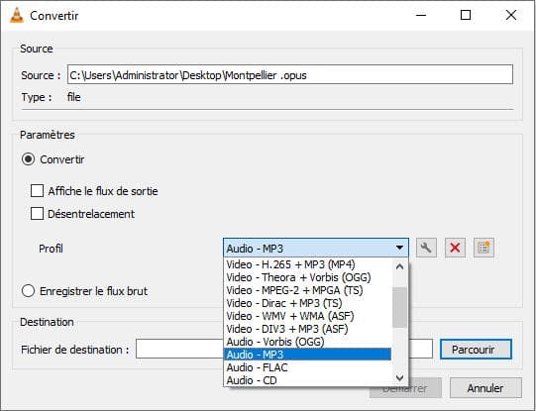Choose Video - Dirac + MP3 (TS) profile
536x411 pixels.
coord(308,303)
